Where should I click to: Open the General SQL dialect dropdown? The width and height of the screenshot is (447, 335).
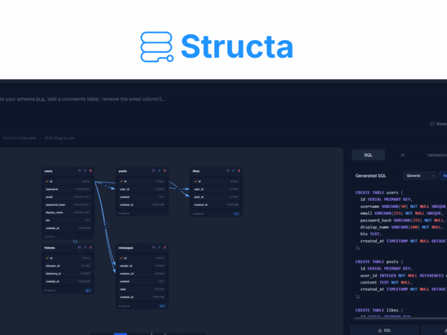coord(420,176)
